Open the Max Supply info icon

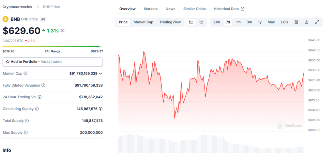tap(26, 132)
